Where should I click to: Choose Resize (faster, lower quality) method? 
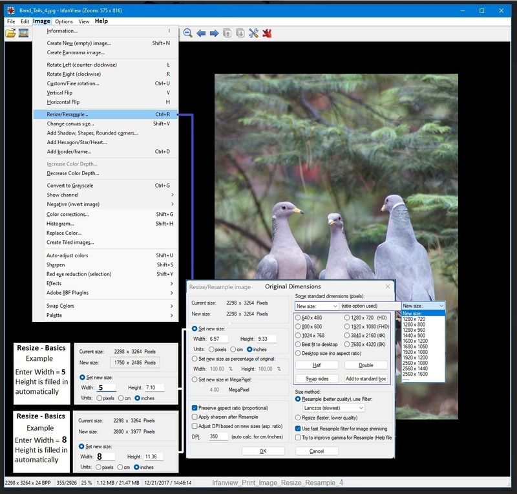pos(298,418)
